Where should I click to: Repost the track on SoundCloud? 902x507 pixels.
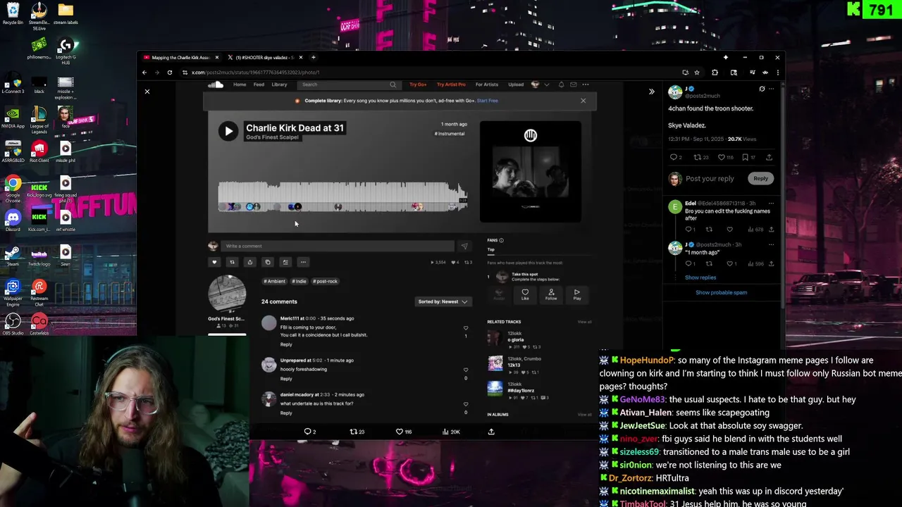(232, 262)
